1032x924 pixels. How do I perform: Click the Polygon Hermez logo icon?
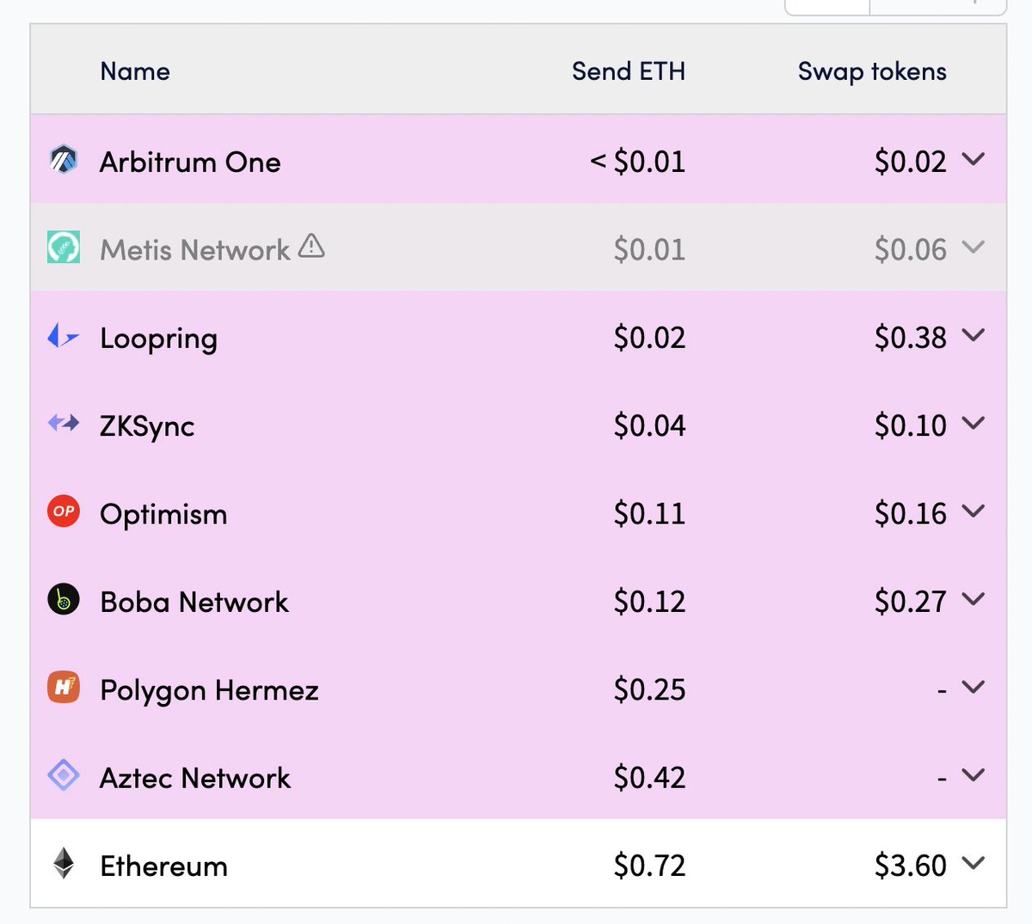[63, 688]
